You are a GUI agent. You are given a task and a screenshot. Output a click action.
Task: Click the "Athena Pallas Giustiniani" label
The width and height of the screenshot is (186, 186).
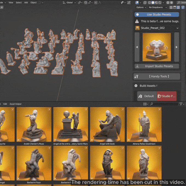[x=144, y=144]
